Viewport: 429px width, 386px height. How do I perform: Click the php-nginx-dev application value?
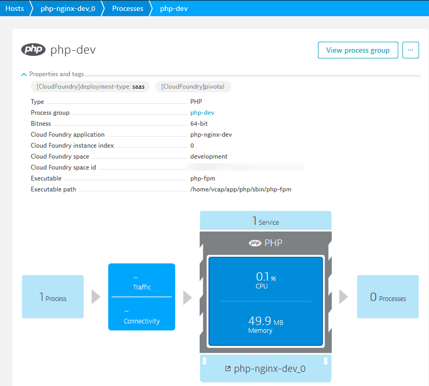click(x=211, y=135)
